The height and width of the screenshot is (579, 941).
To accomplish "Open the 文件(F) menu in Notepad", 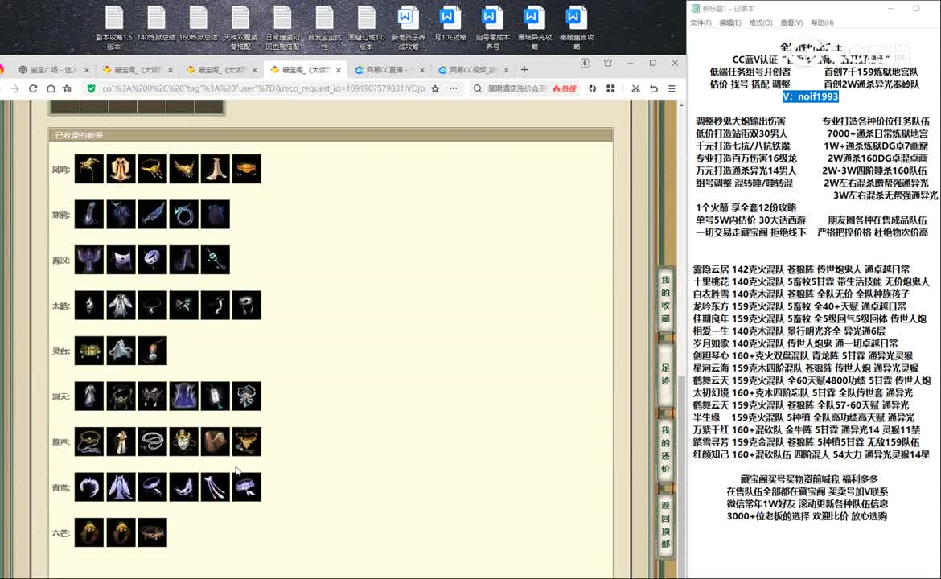I will (701, 23).
